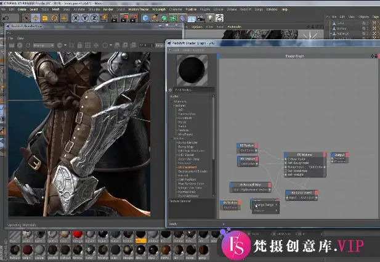Viewport: 380px width, 262px height.
Task: Open the Motion Tracker menu
Action: pyautogui.click(x=139, y=9)
